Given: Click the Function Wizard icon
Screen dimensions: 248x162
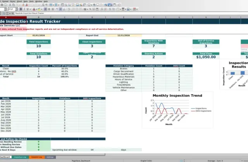Looking at the screenshot, I should (x=4, y=13).
